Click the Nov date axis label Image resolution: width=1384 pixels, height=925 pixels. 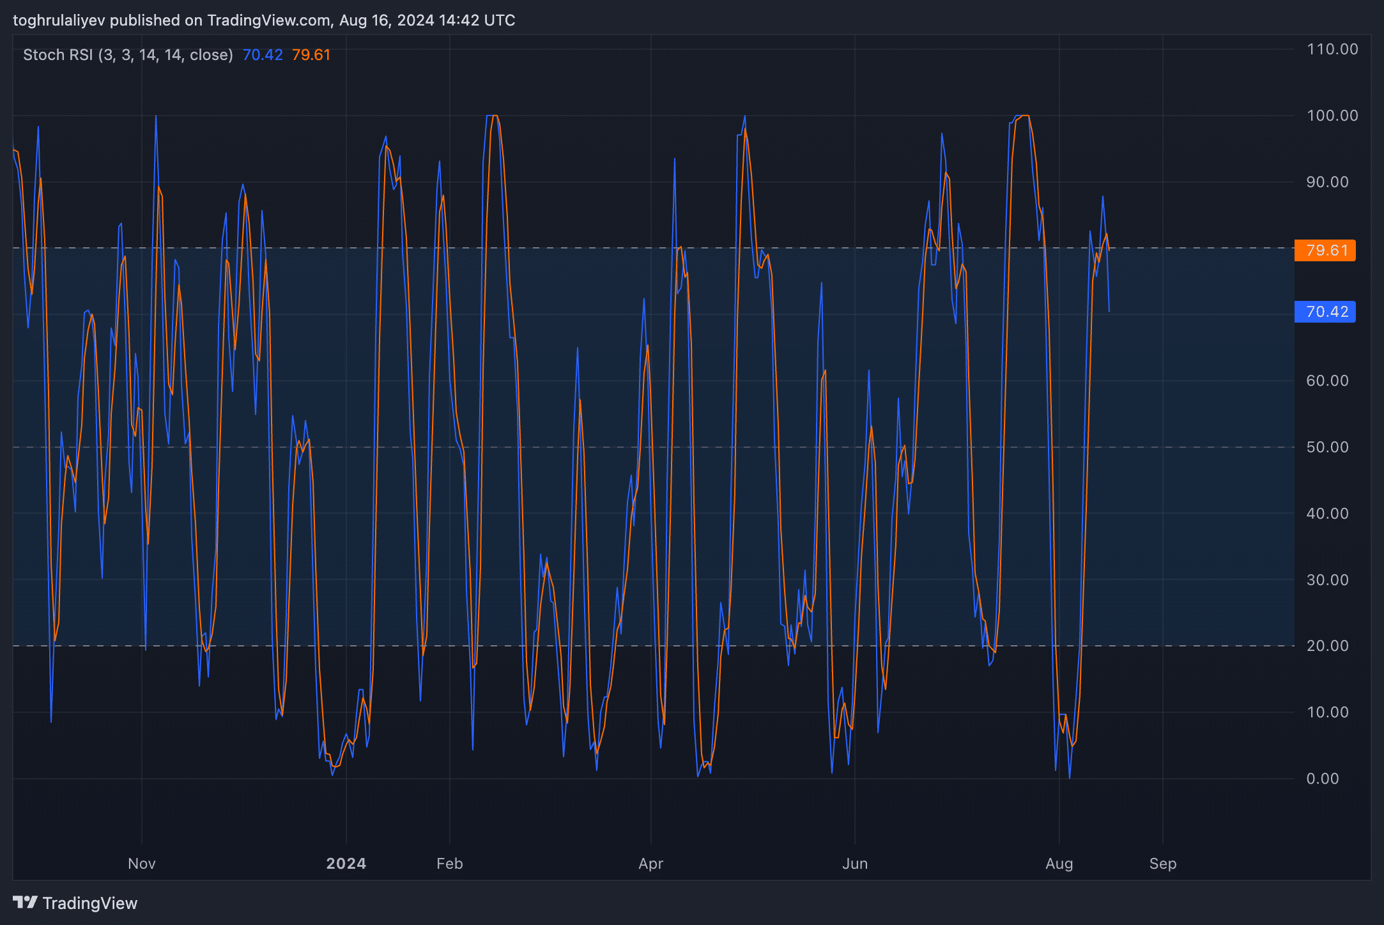(x=142, y=864)
